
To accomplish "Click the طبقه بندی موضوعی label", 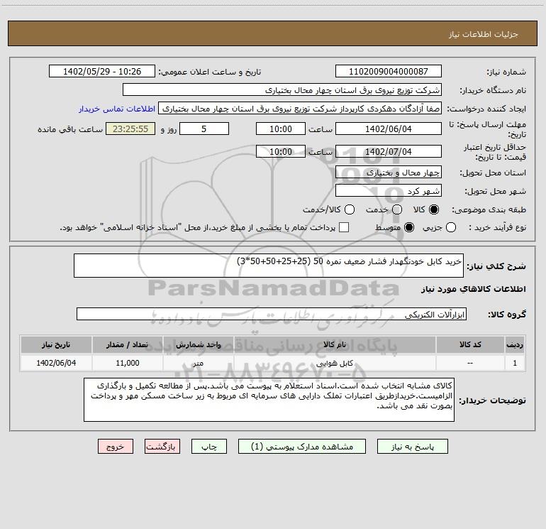I will (489, 210).
